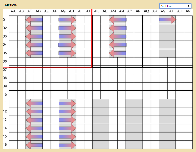The image size is (196, 152).
Task: Click the empty cell at AV row 08
Action: (188, 78)
